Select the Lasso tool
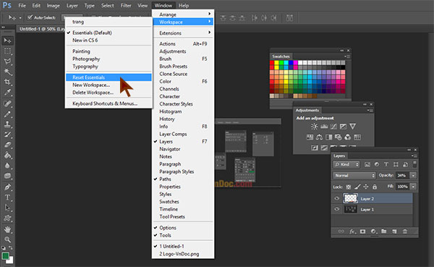The height and width of the screenshot is (267, 434). click(7, 62)
